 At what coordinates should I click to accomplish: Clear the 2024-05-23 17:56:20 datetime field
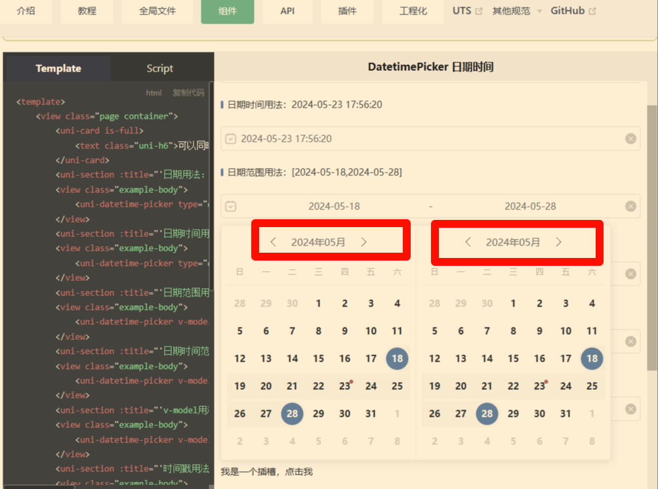(630, 138)
